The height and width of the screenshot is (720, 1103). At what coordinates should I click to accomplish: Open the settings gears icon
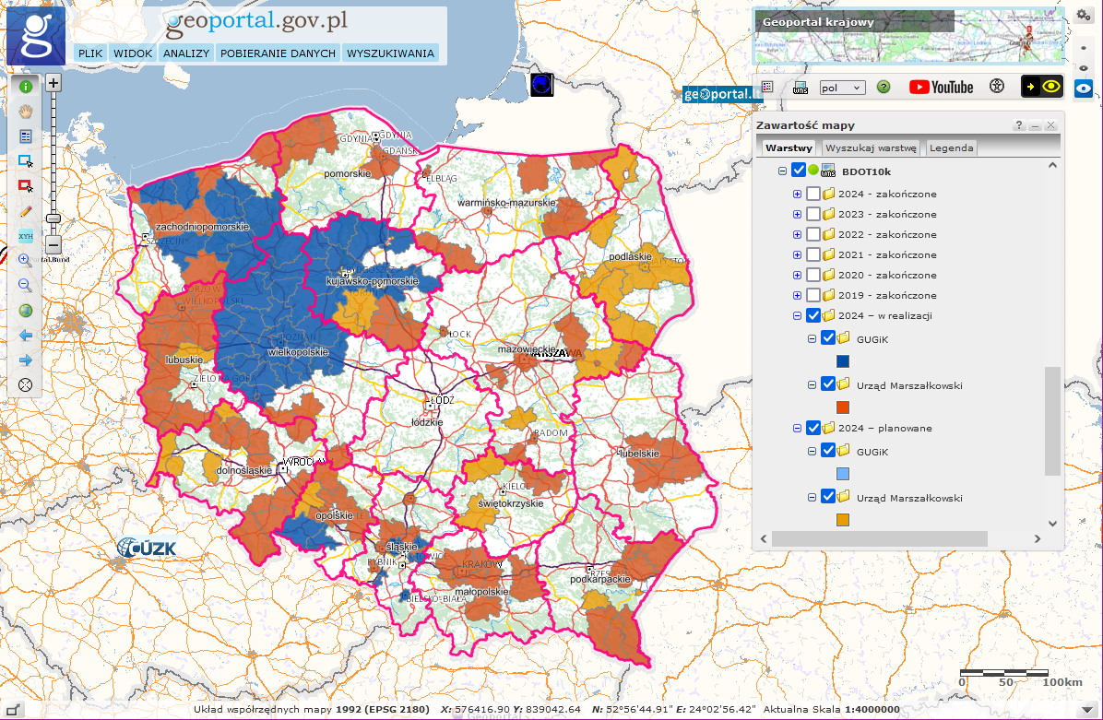pyautogui.click(x=1084, y=16)
